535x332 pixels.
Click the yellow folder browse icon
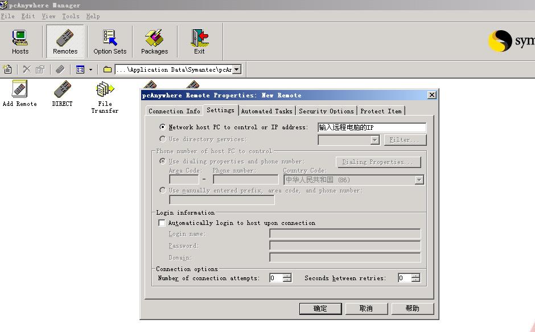click(108, 69)
